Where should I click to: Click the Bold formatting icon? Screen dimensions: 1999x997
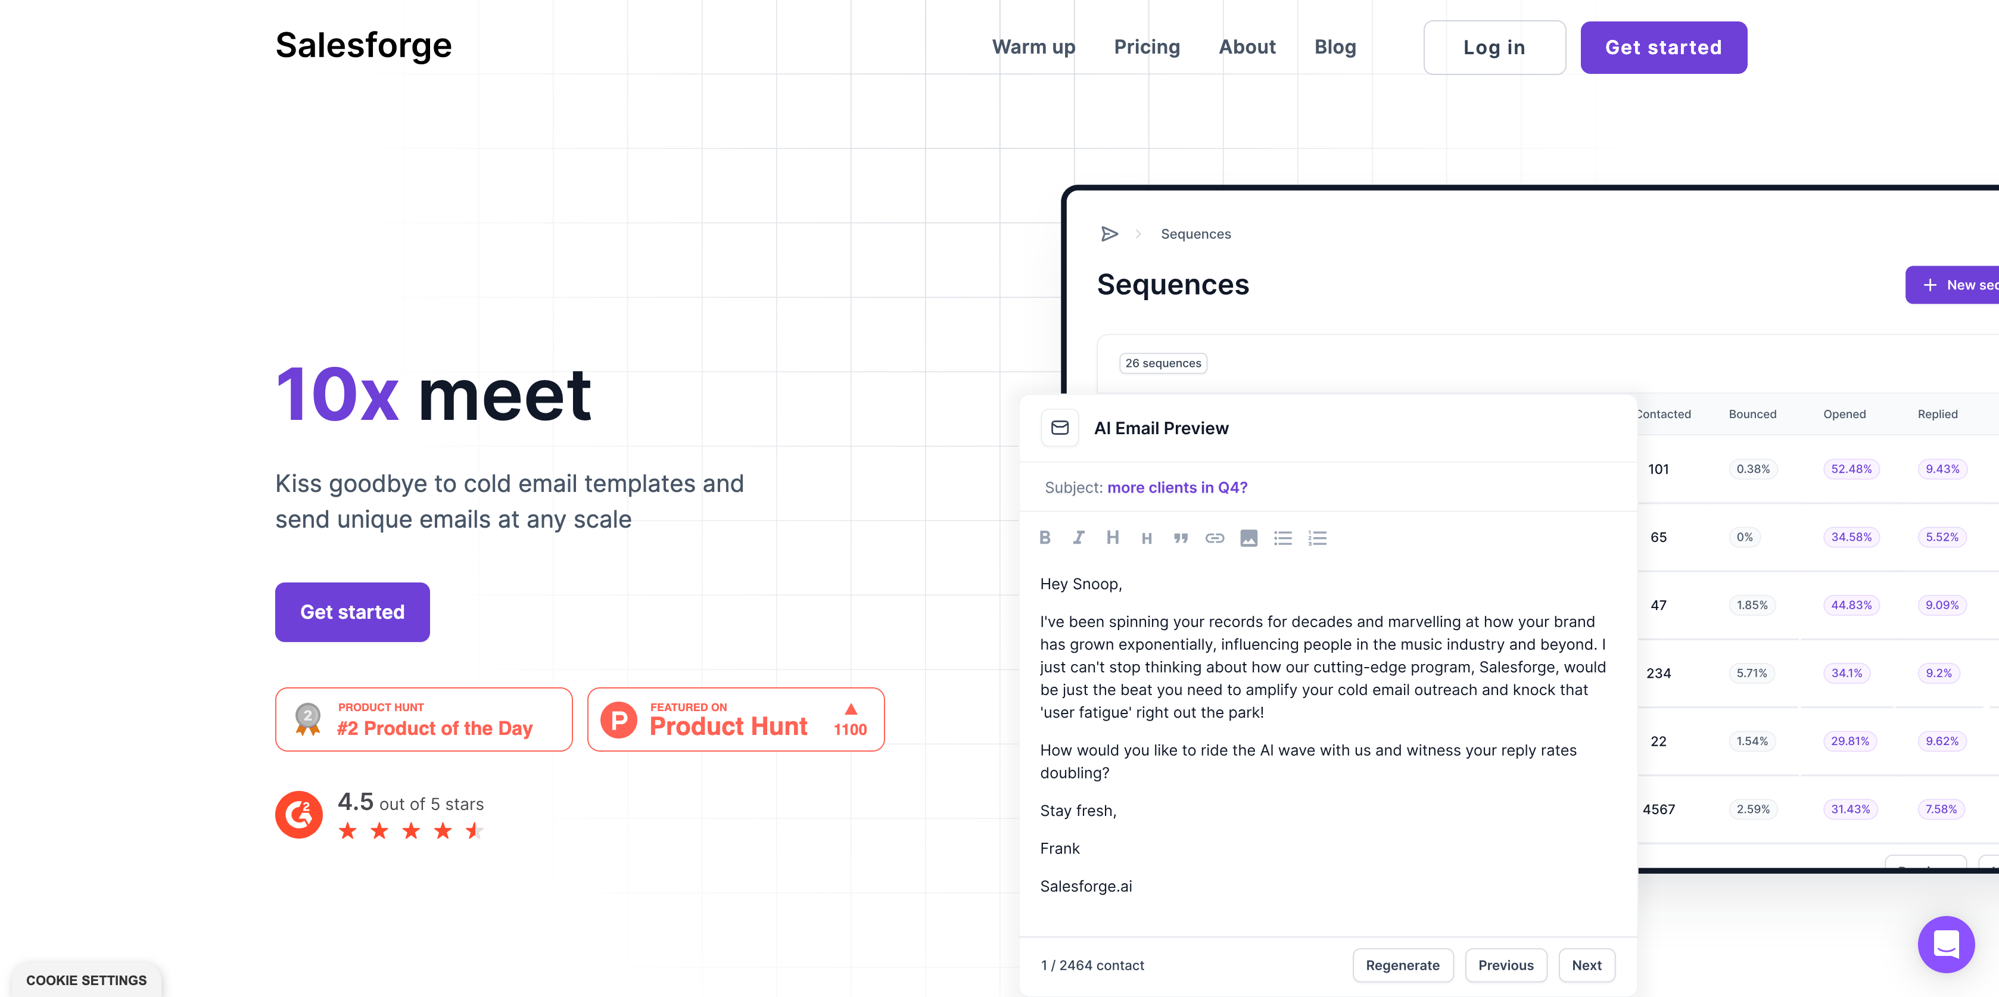coord(1045,538)
